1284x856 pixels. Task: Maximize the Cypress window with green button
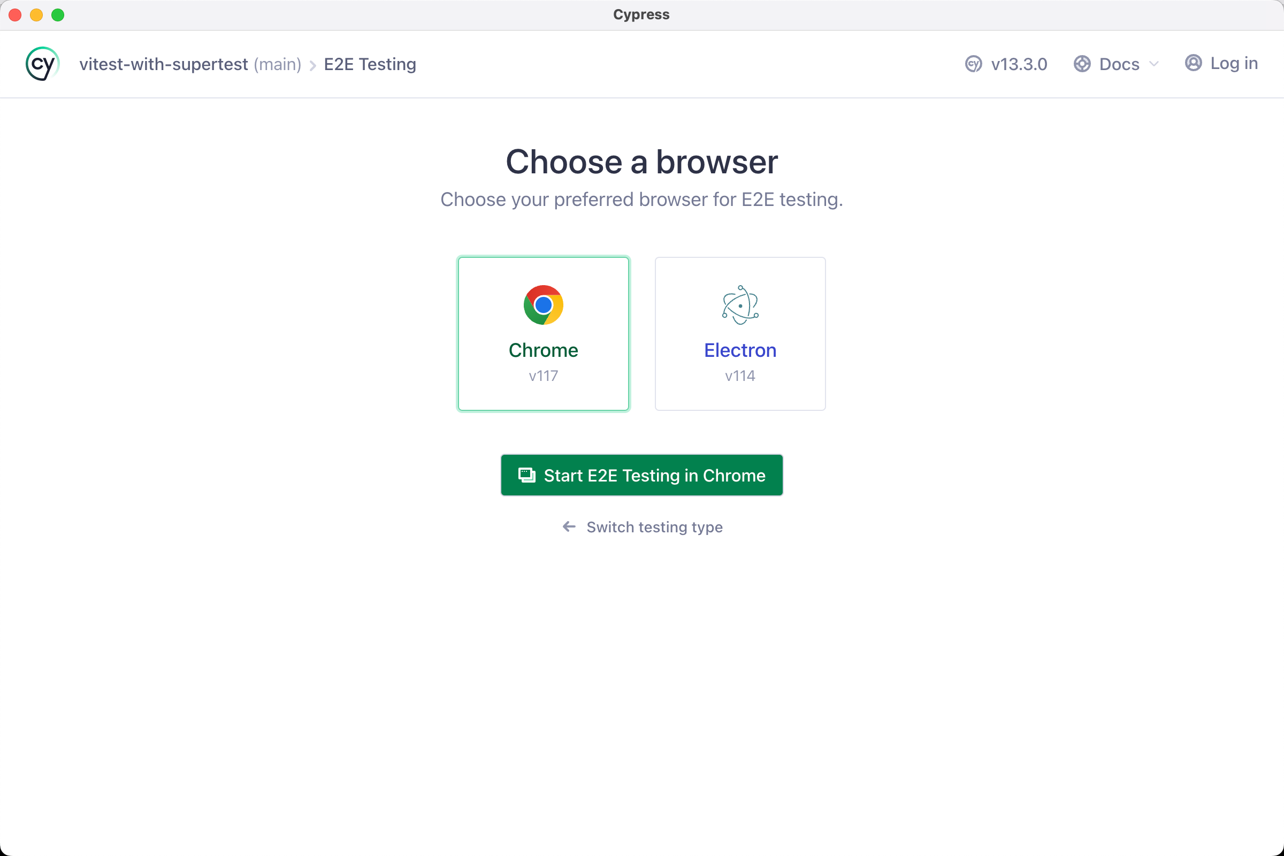click(58, 15)
